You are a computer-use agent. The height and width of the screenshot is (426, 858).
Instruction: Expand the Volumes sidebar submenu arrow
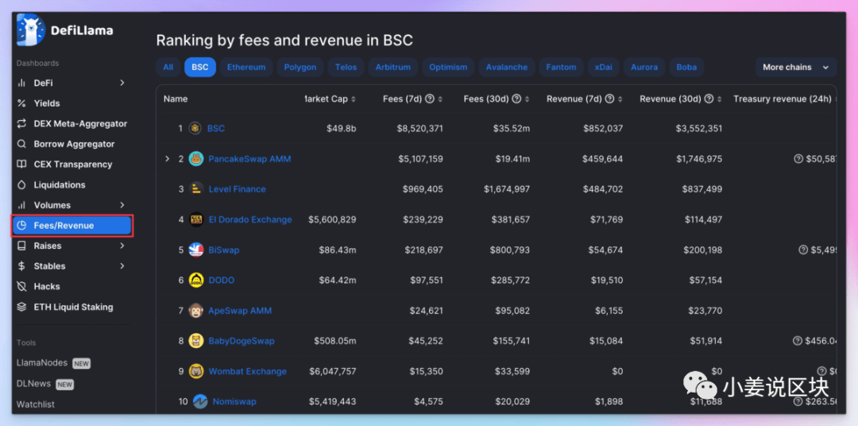122,205
